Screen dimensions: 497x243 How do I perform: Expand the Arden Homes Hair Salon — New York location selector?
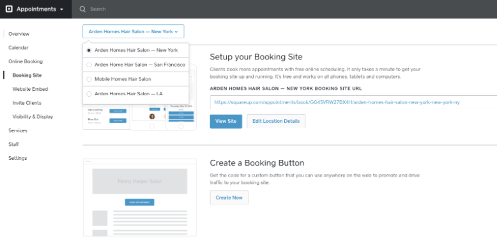[133, 32]
